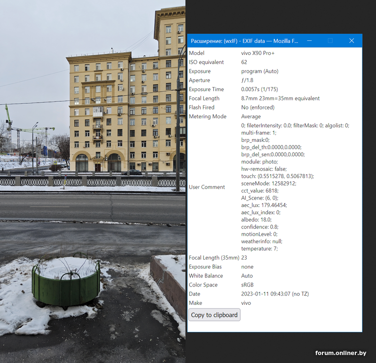Click the 'Model' field label
376x363 pixels.
tap(196, 53)
